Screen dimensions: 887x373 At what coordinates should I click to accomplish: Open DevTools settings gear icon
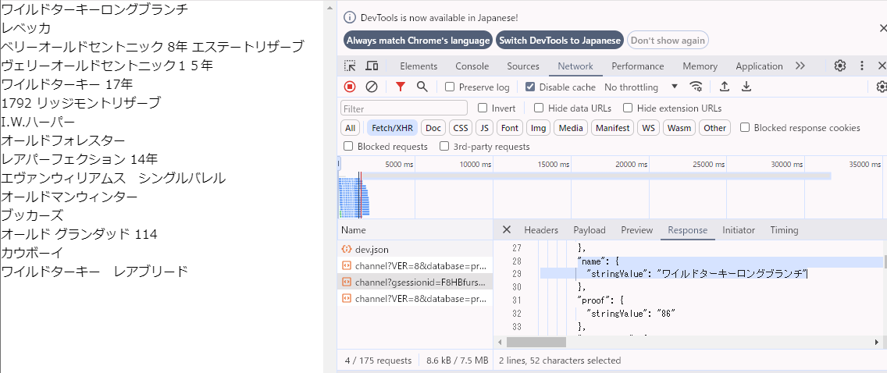point(840,66)
